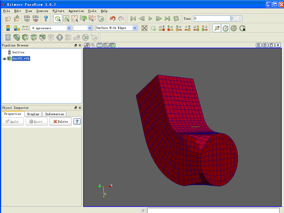Open the Filters menu

(x=58, y=11)
